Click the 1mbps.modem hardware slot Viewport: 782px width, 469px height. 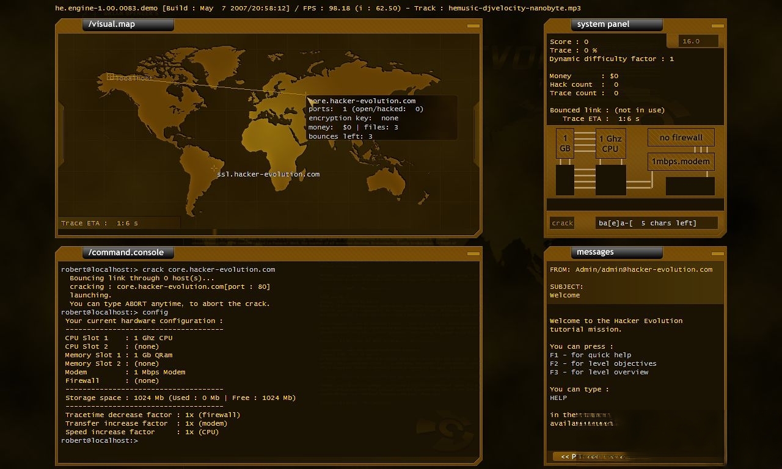tap(681, 162)
